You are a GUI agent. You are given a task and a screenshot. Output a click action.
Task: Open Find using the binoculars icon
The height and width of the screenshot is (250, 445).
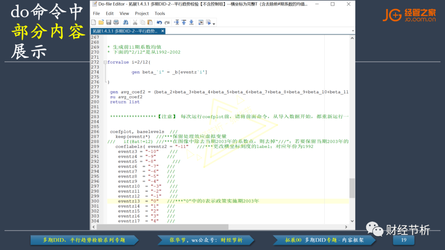(x=126, y=22)
